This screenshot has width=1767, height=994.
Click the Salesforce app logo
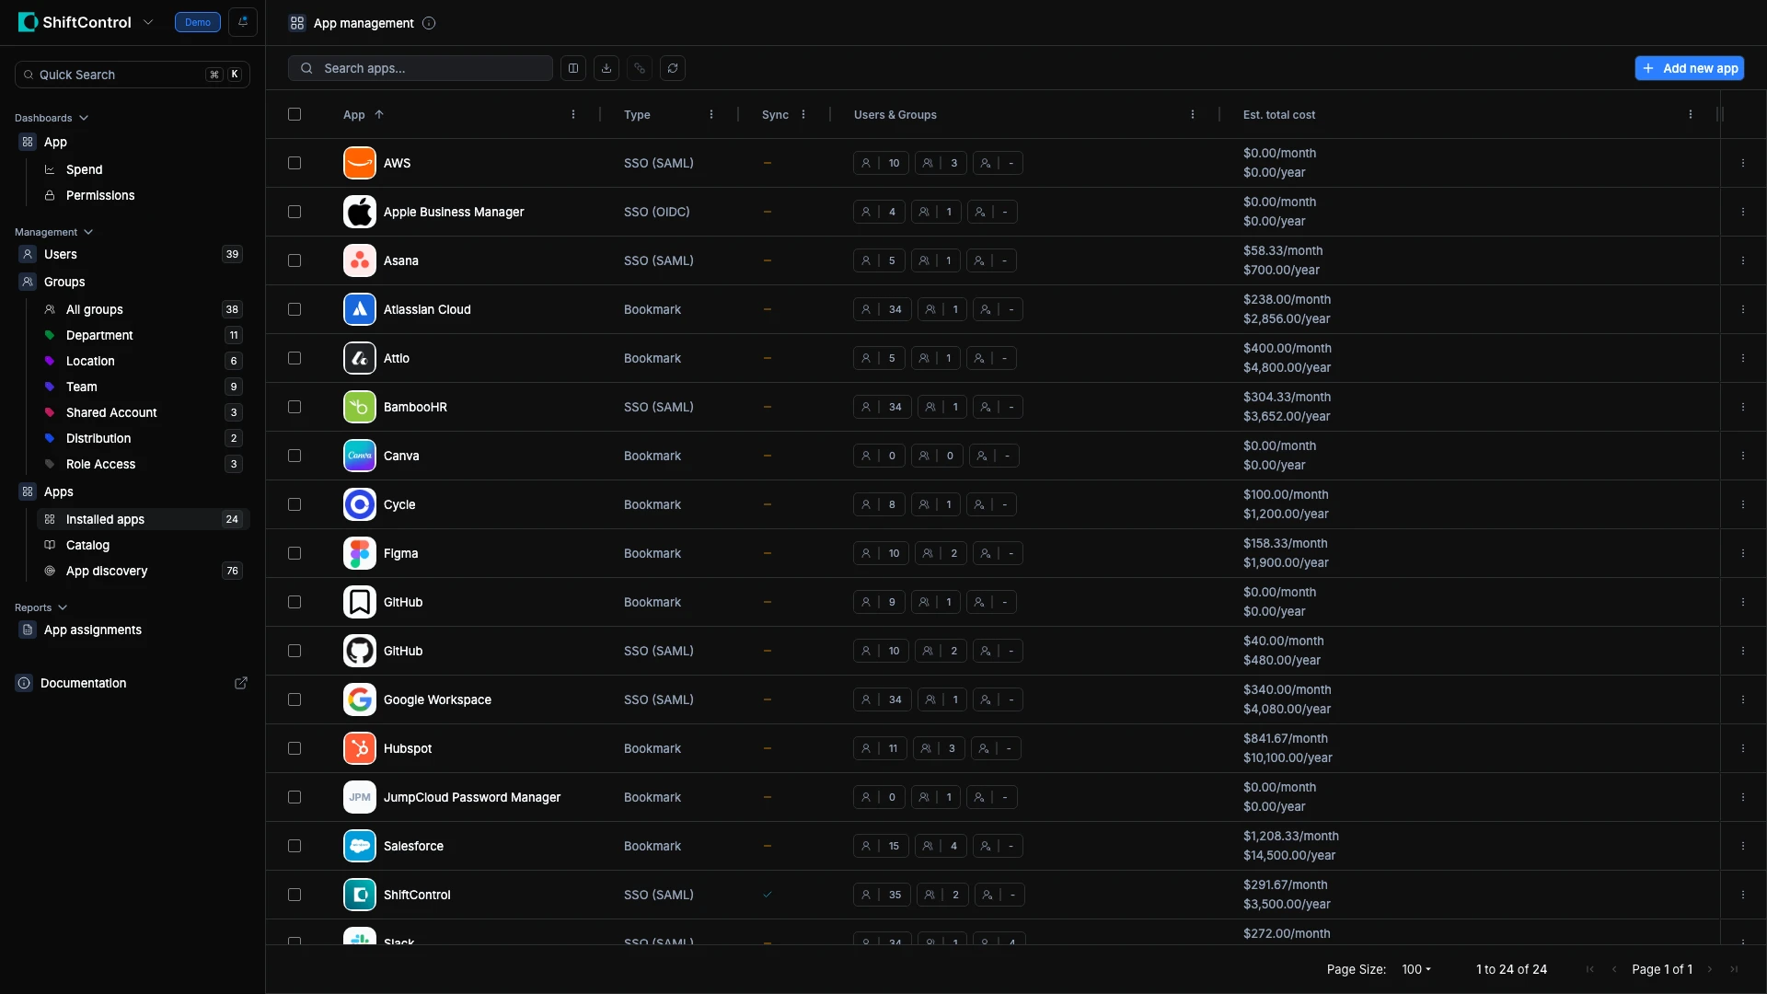click(x=360, y=846)
